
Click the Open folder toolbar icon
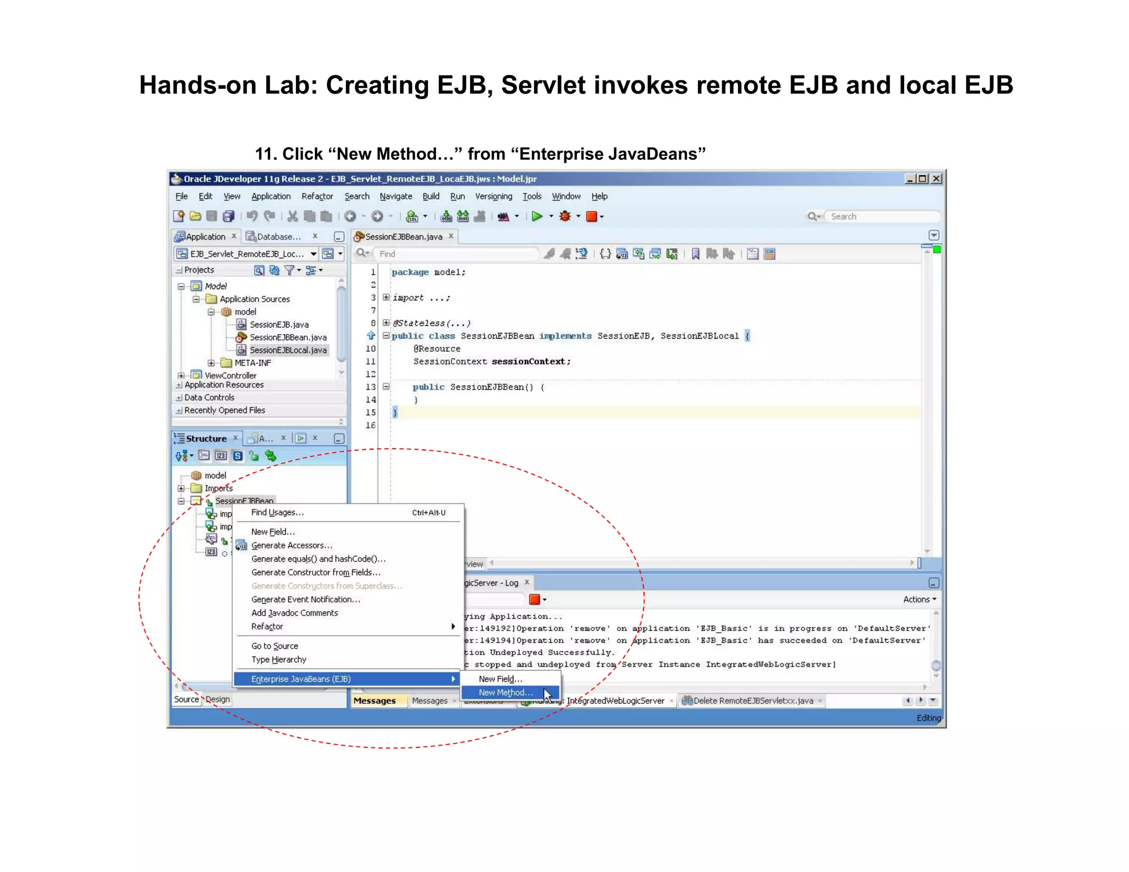tap(195, 217)
